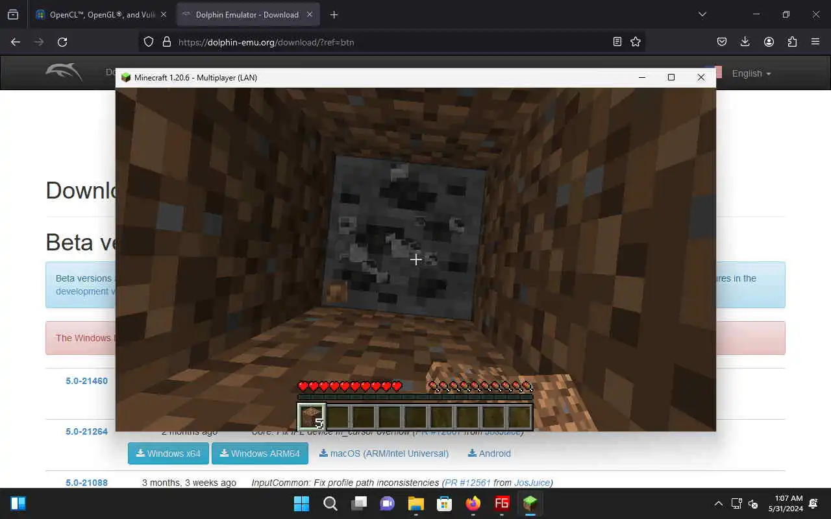Click the Minecraft grass block title icon
Screen dimensions: 831x519
(126, 77)
